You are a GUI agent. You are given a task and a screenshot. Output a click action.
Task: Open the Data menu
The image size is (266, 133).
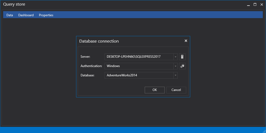pos(10,15)
